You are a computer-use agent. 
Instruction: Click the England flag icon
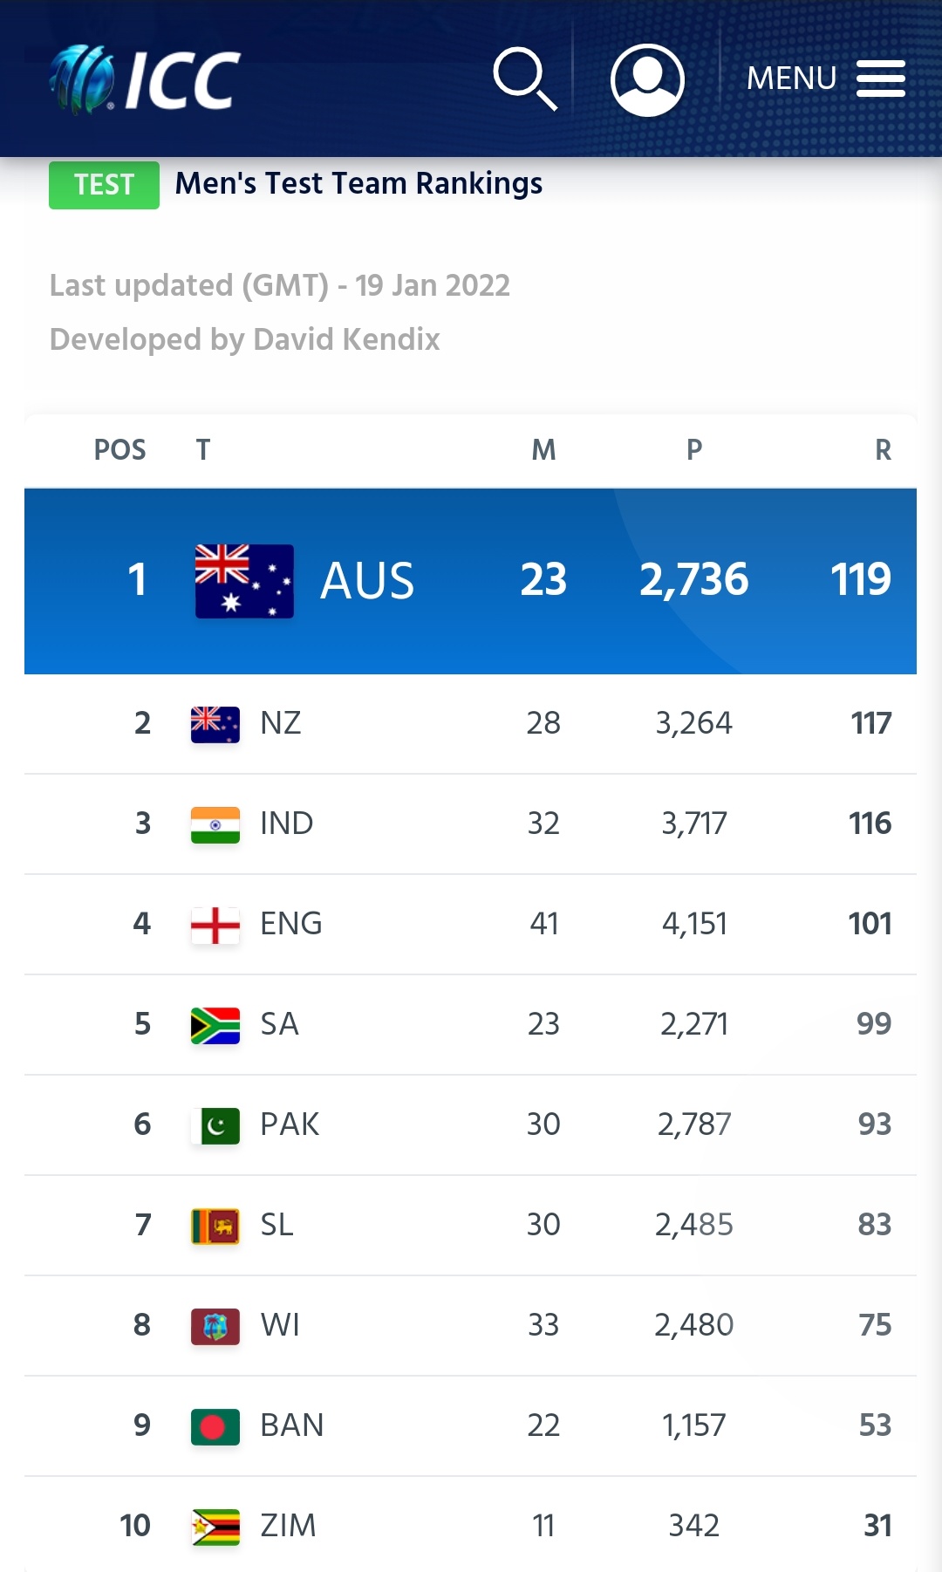click(x=215, y=925)
